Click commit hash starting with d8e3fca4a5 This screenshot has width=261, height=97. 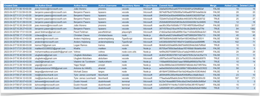(x=183, y=35)
